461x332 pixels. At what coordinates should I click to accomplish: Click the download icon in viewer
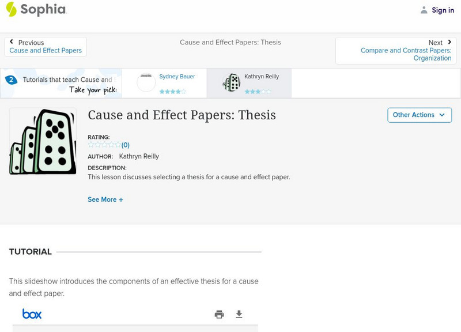[x=239, y=314]
